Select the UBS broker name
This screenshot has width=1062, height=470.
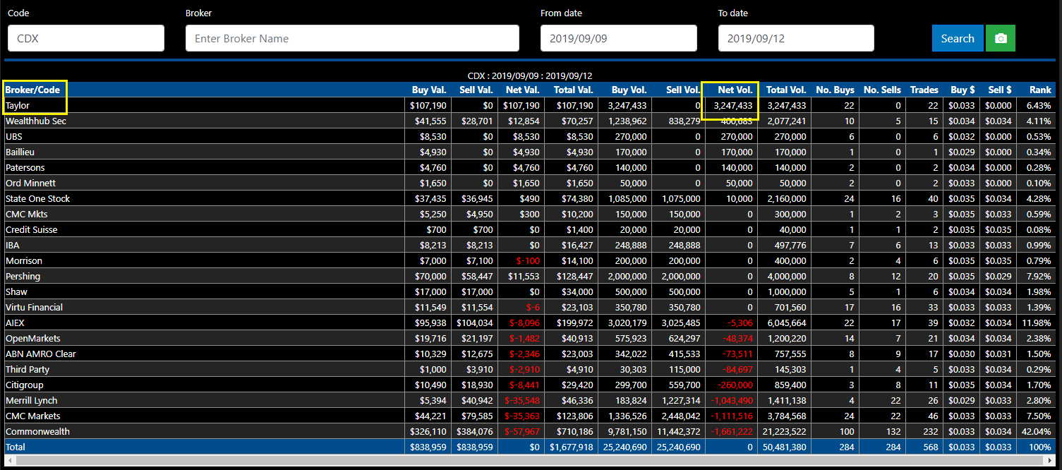point(14,136)
